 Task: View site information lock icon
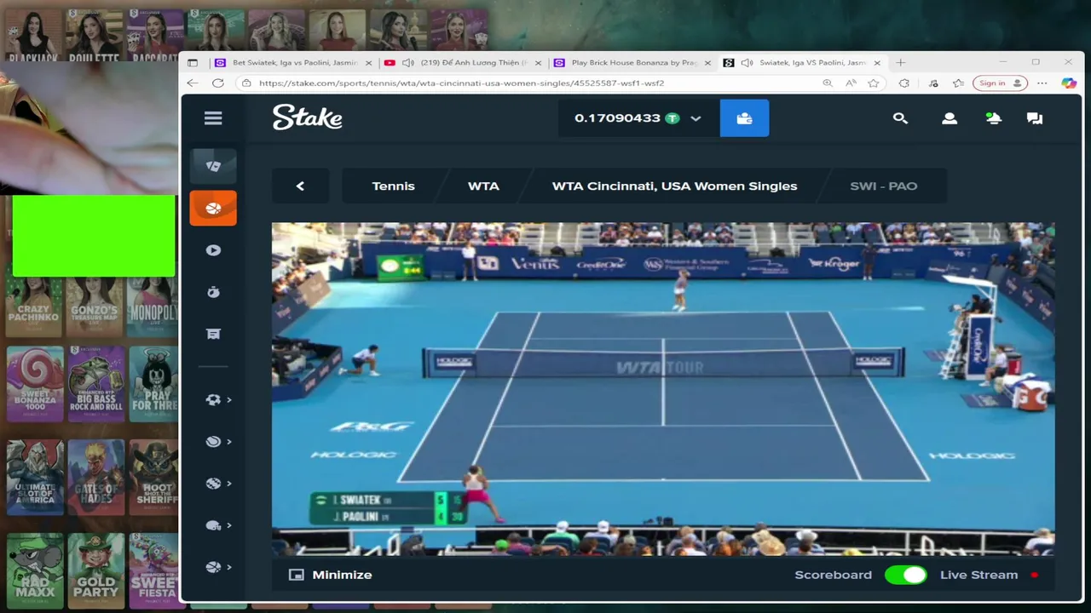(x=247, y=83)
